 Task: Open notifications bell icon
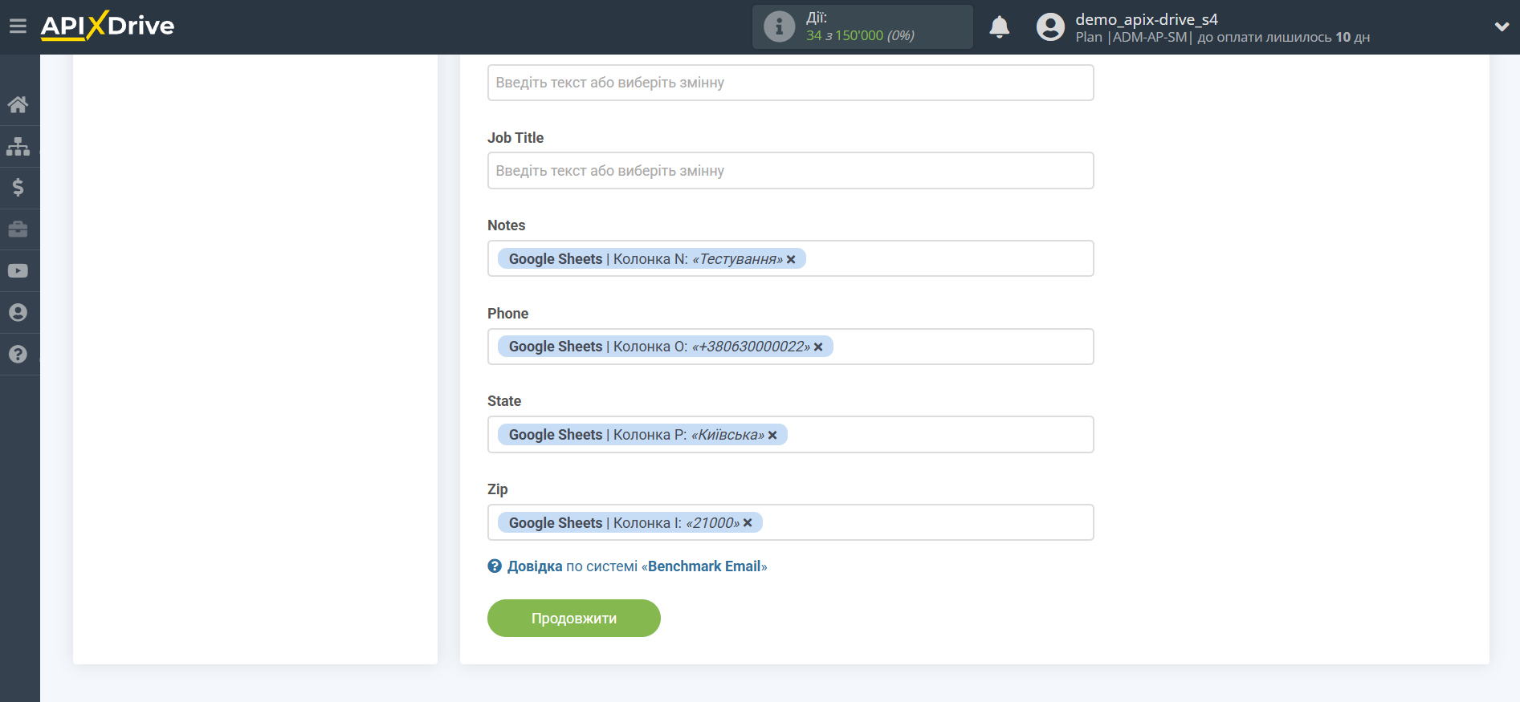(x=999, y=27)
